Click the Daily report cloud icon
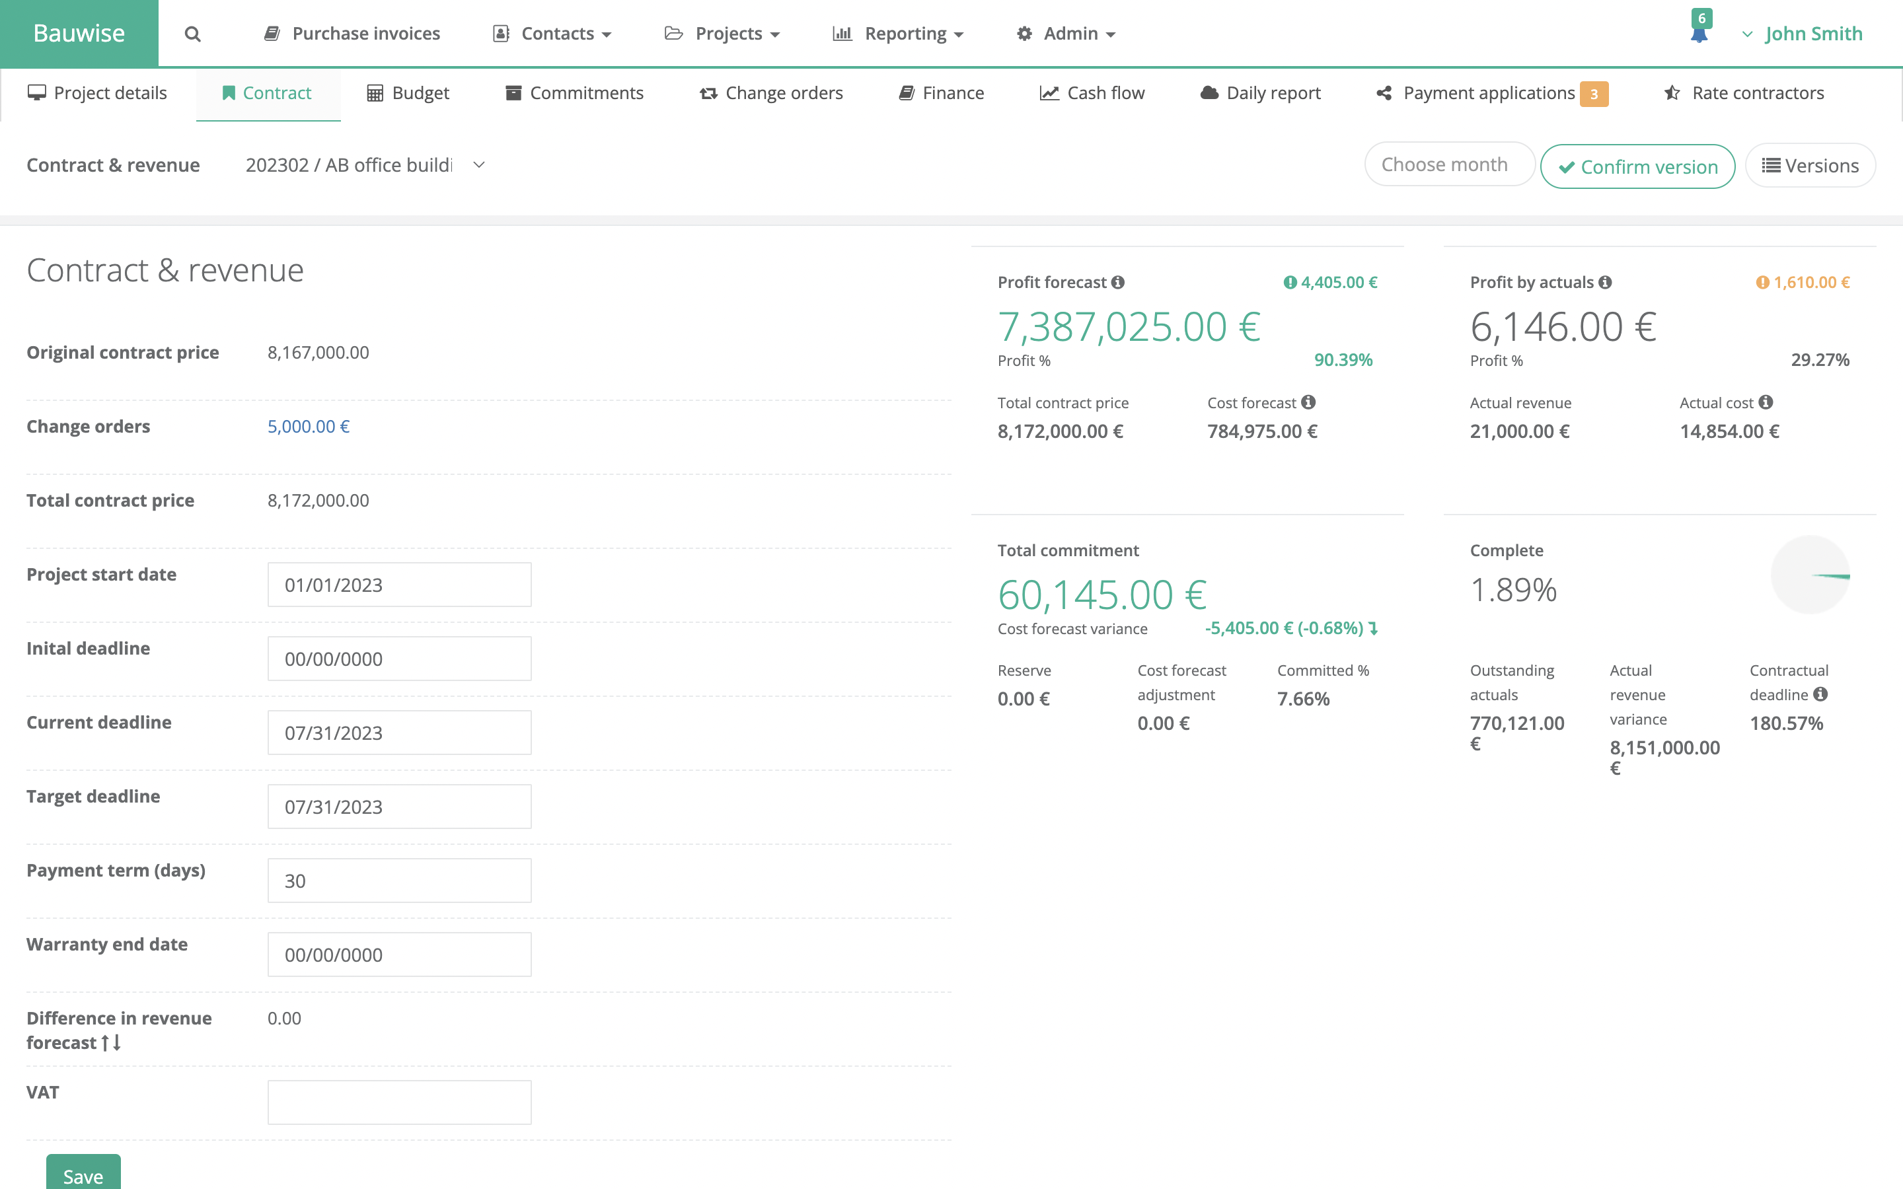This screenshot has width=1903, height=1189. pyautogui.click(x=1209, y=92)
